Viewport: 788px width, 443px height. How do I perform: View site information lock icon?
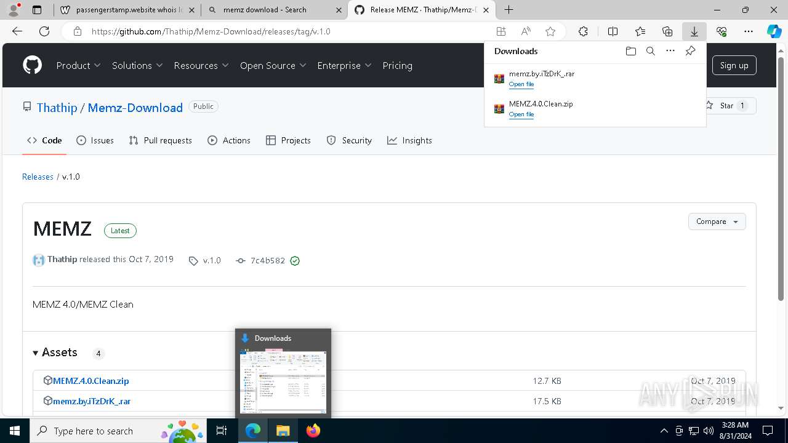pyautogui.click(x=77, y=31)
